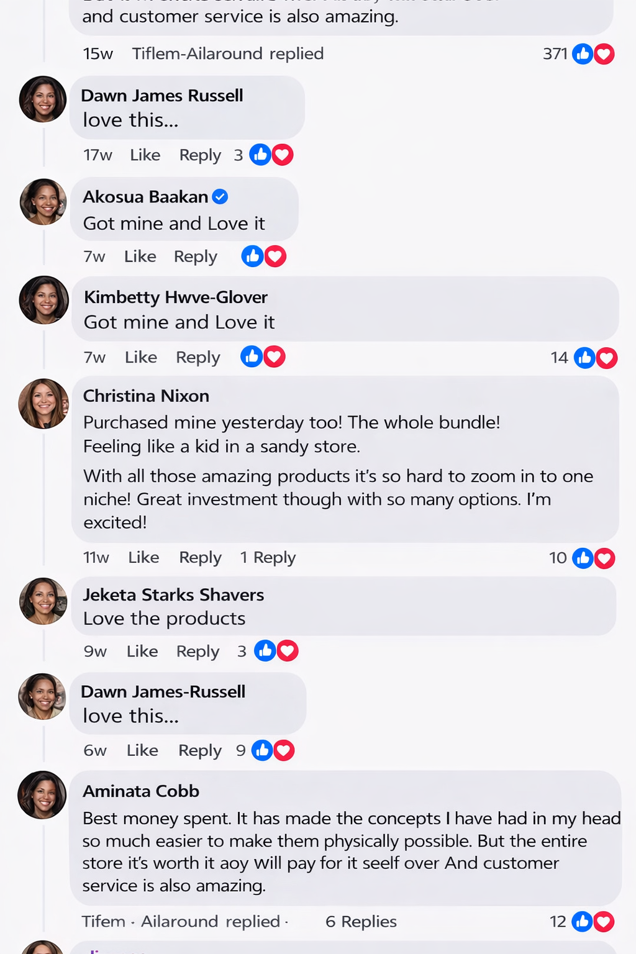The width and height of the screenshot is (636, 954).
Task: Click Akosua Baakan's verified badge
Action: 220,197
